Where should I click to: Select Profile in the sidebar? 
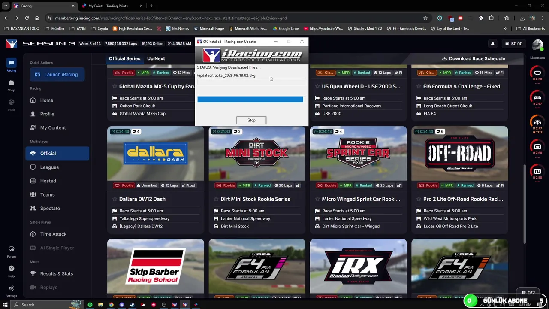coord(57,114)
